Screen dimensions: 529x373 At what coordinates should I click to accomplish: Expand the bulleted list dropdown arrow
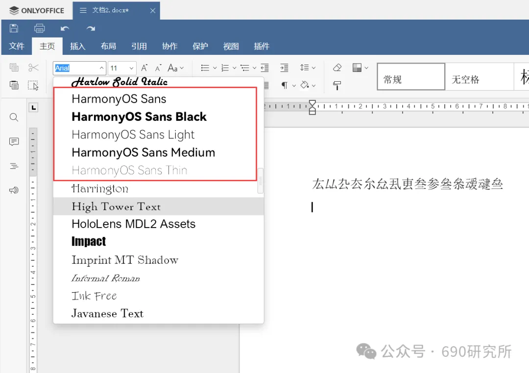[x=215, y=68]
